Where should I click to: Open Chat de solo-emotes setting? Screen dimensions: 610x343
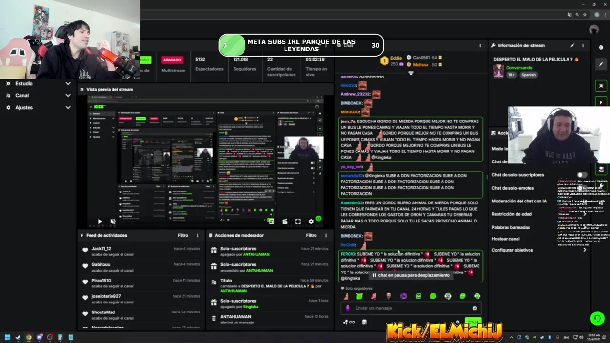click(x=512, y=188)
